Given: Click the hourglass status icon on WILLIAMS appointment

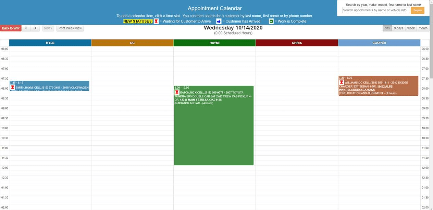Looking at the screenshot, I should (342, 82).
